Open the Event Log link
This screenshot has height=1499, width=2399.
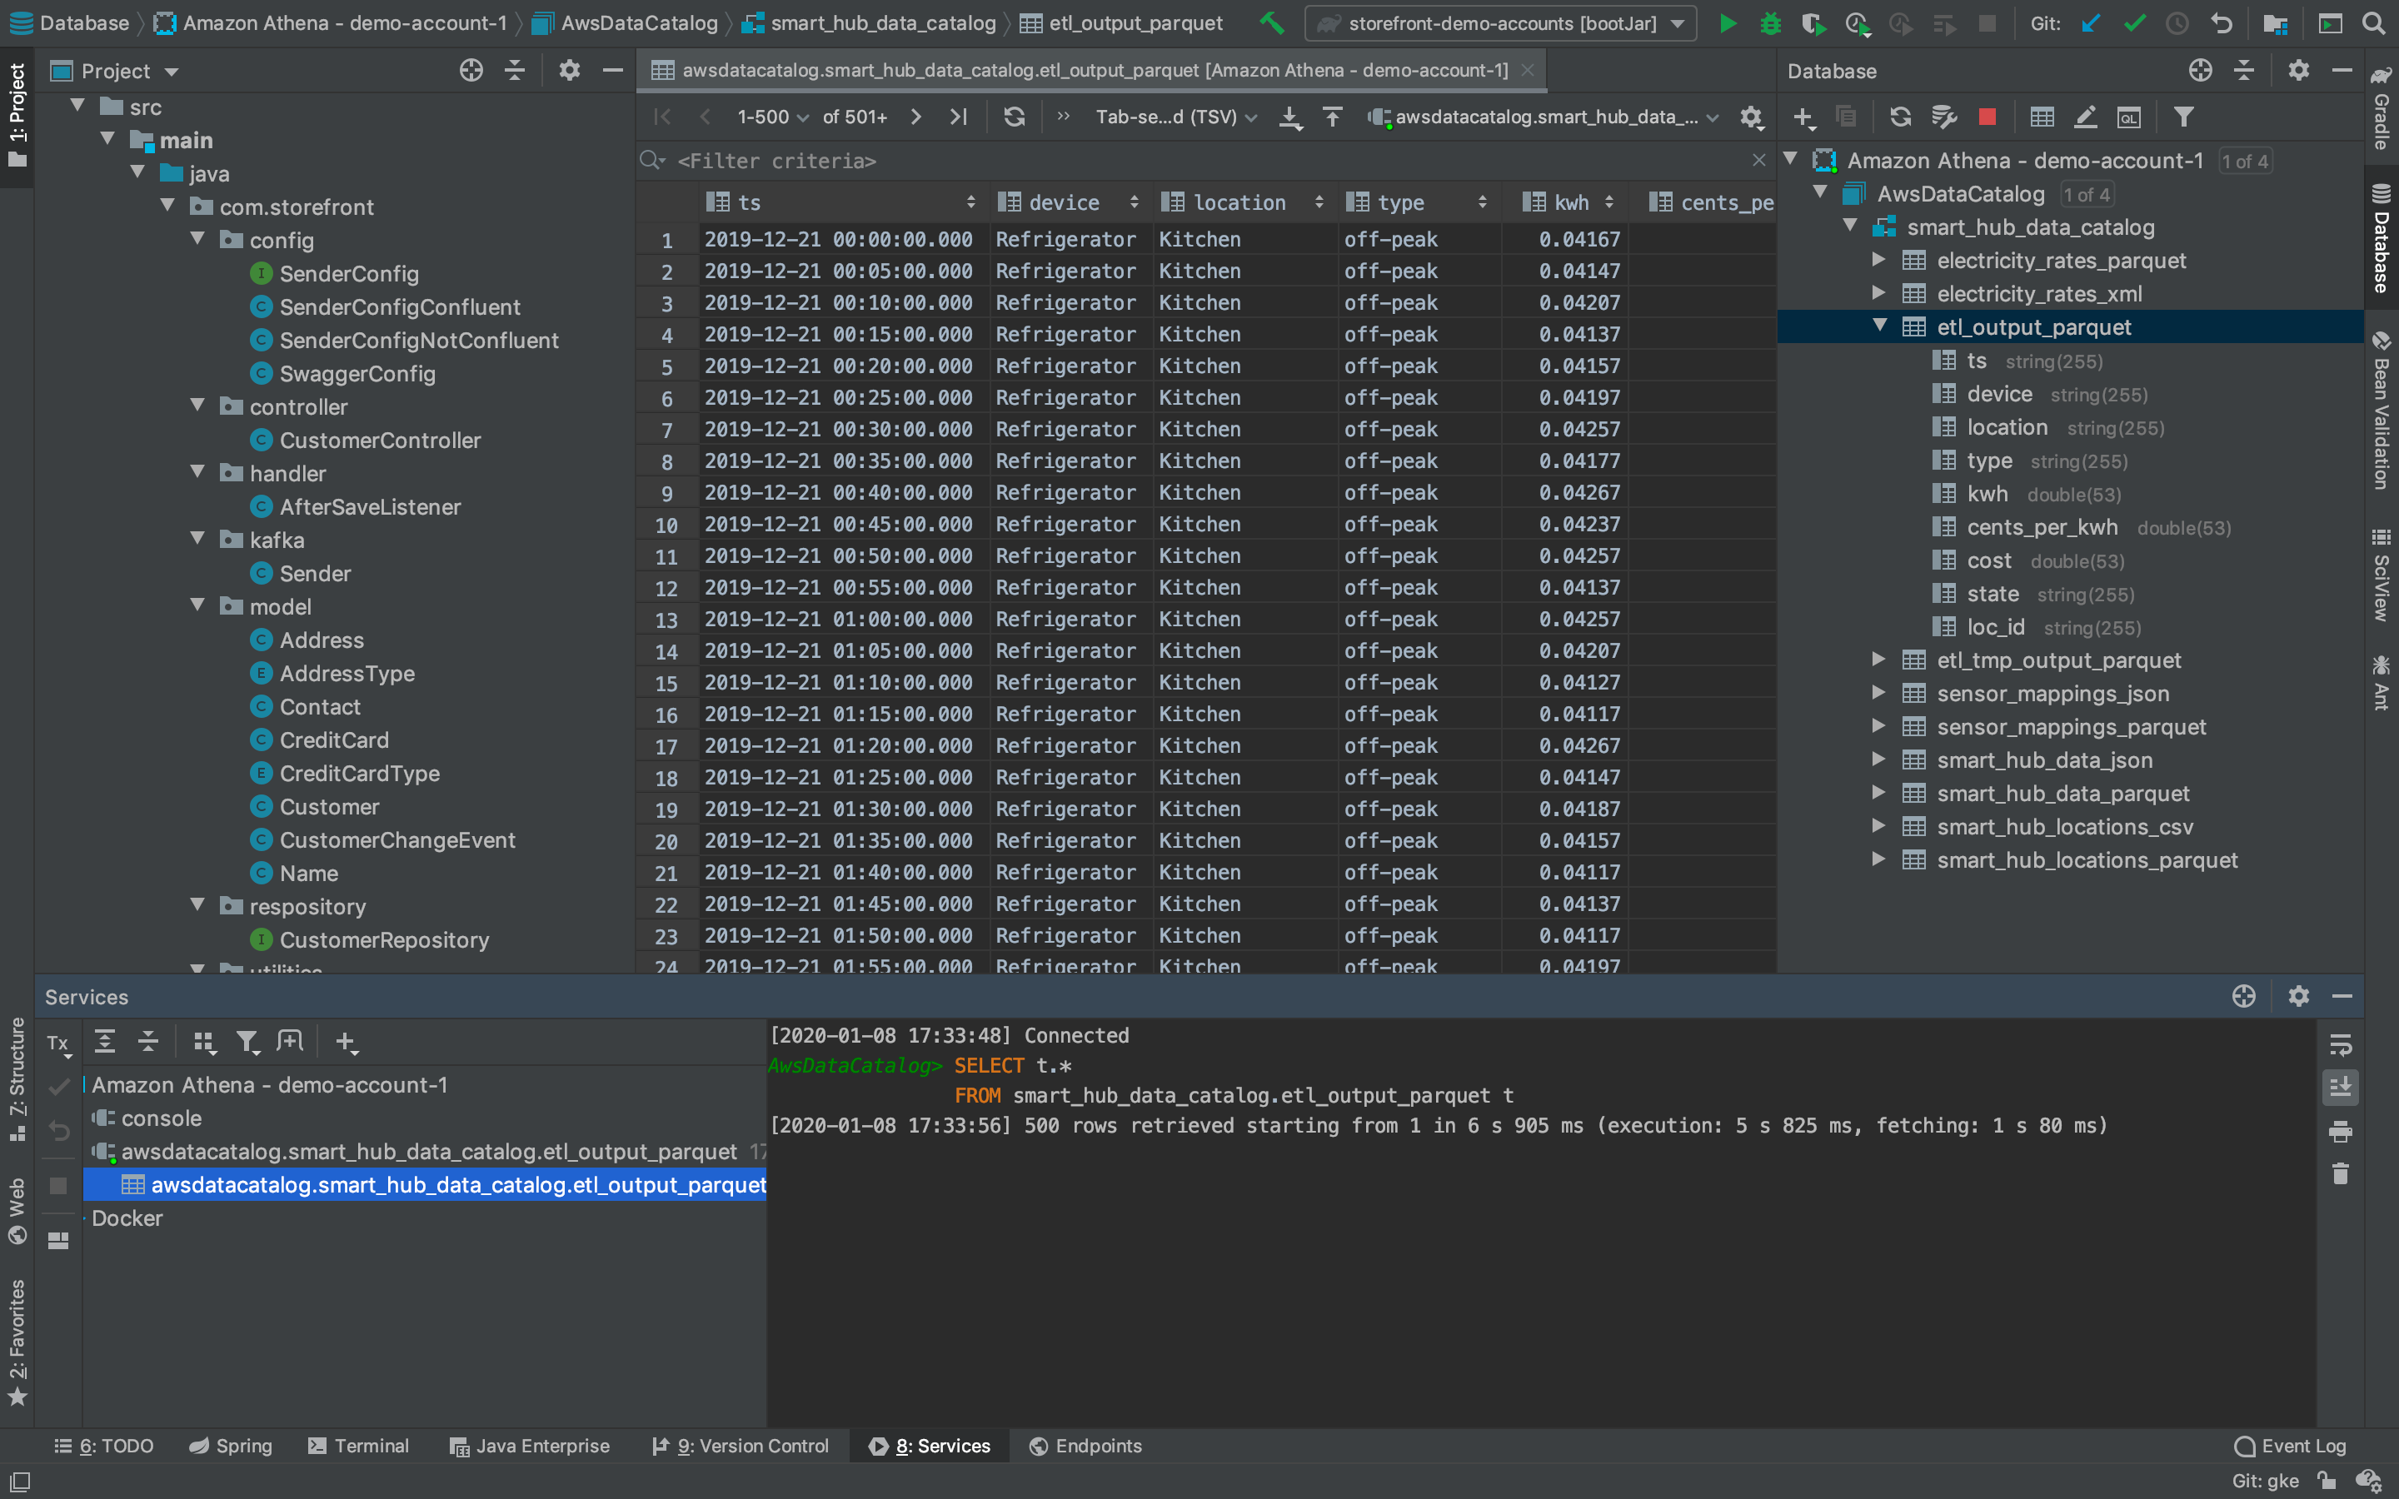[2300, 1446]
